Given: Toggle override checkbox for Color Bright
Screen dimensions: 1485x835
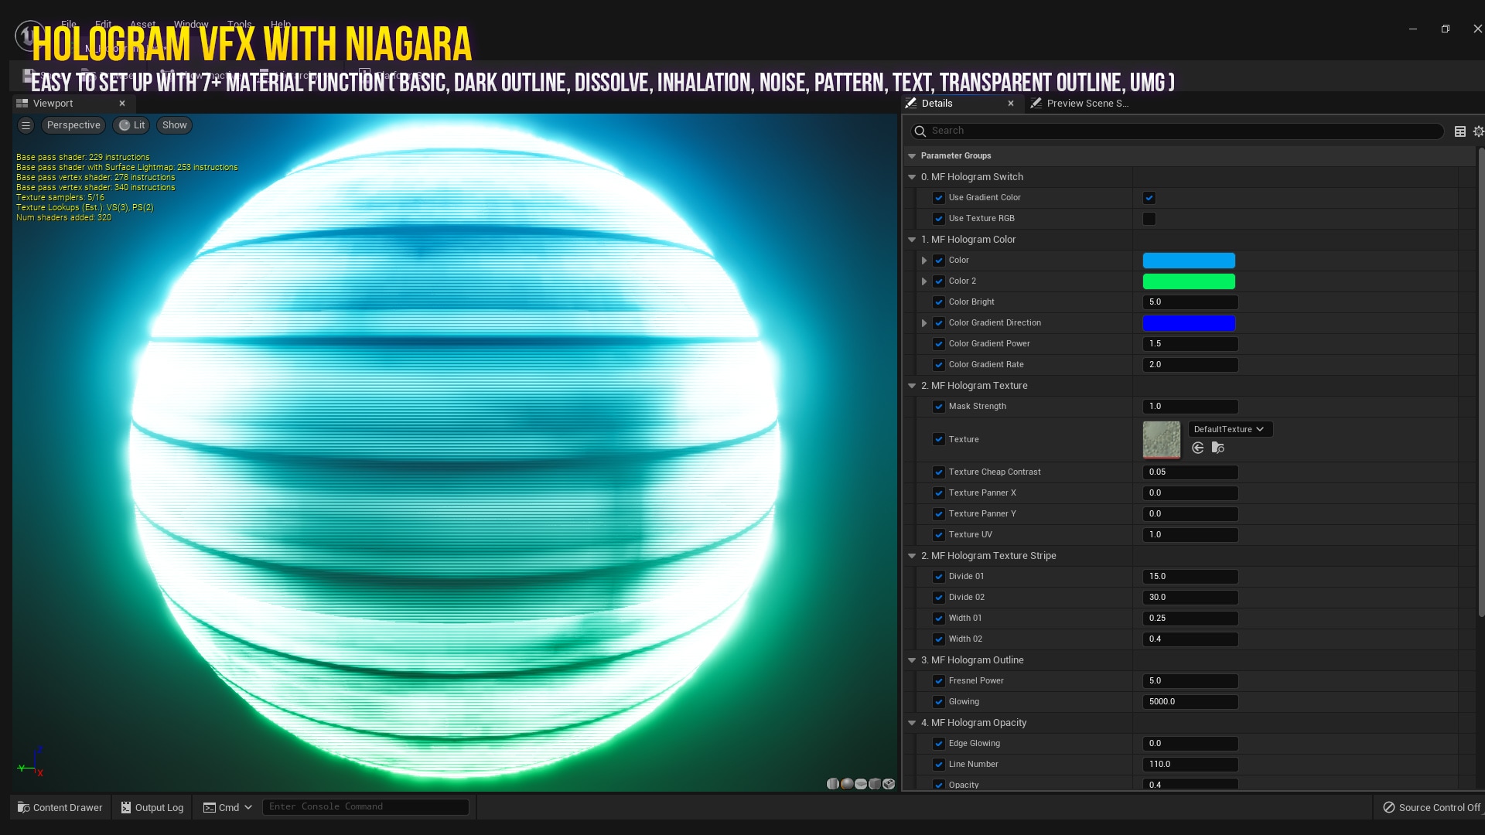Looking at the screenshot, I should click(939, 302).
